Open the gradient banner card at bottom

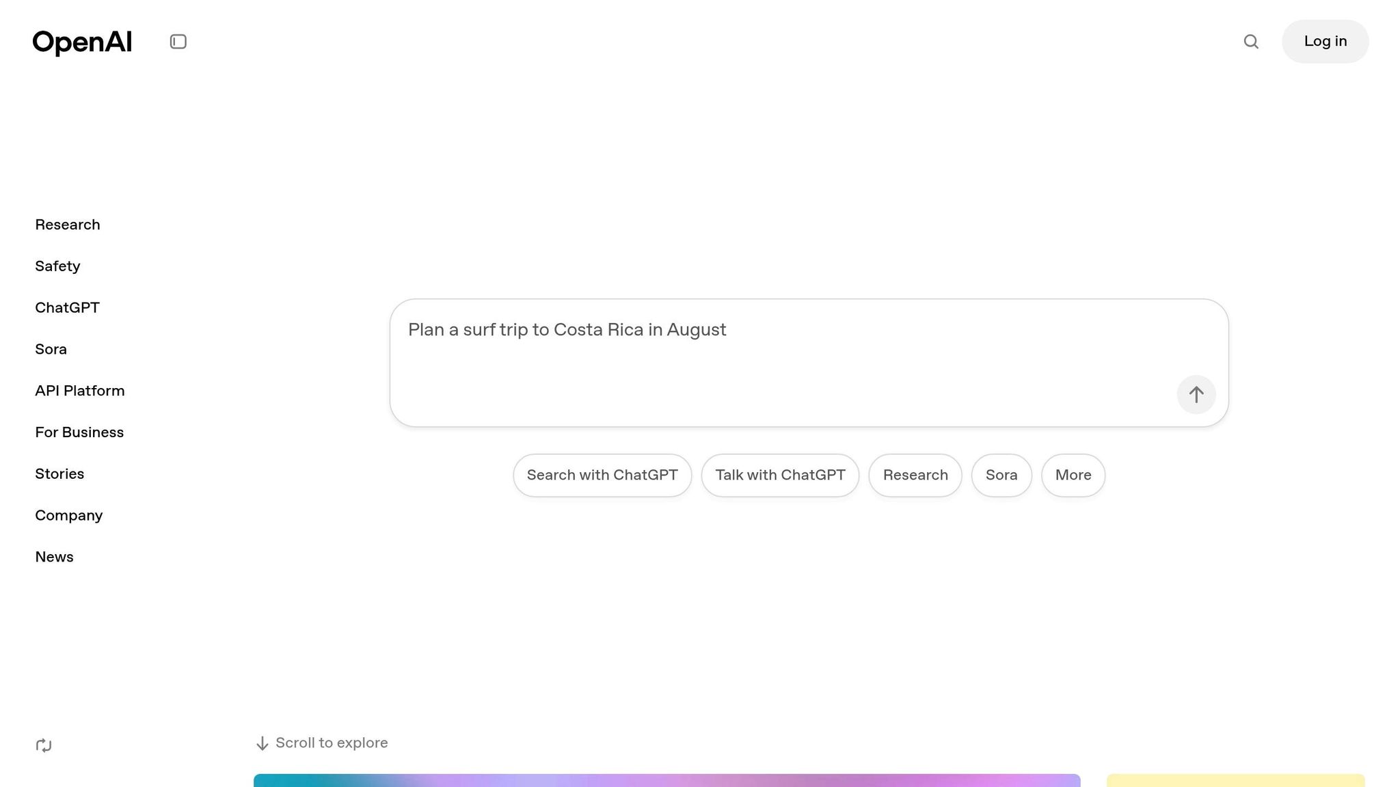click(667, 781)
